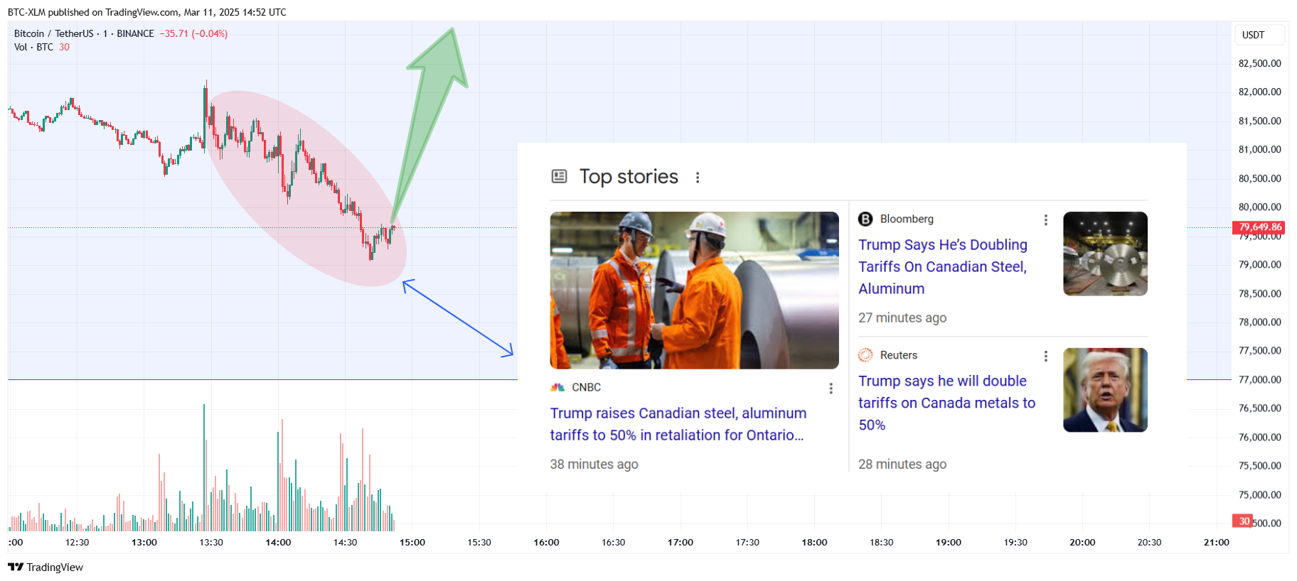The width and height of the screenshot is (1297, 581).
Task: Click the Vol · BTC indicator label
Action: [x=33, y=47]
